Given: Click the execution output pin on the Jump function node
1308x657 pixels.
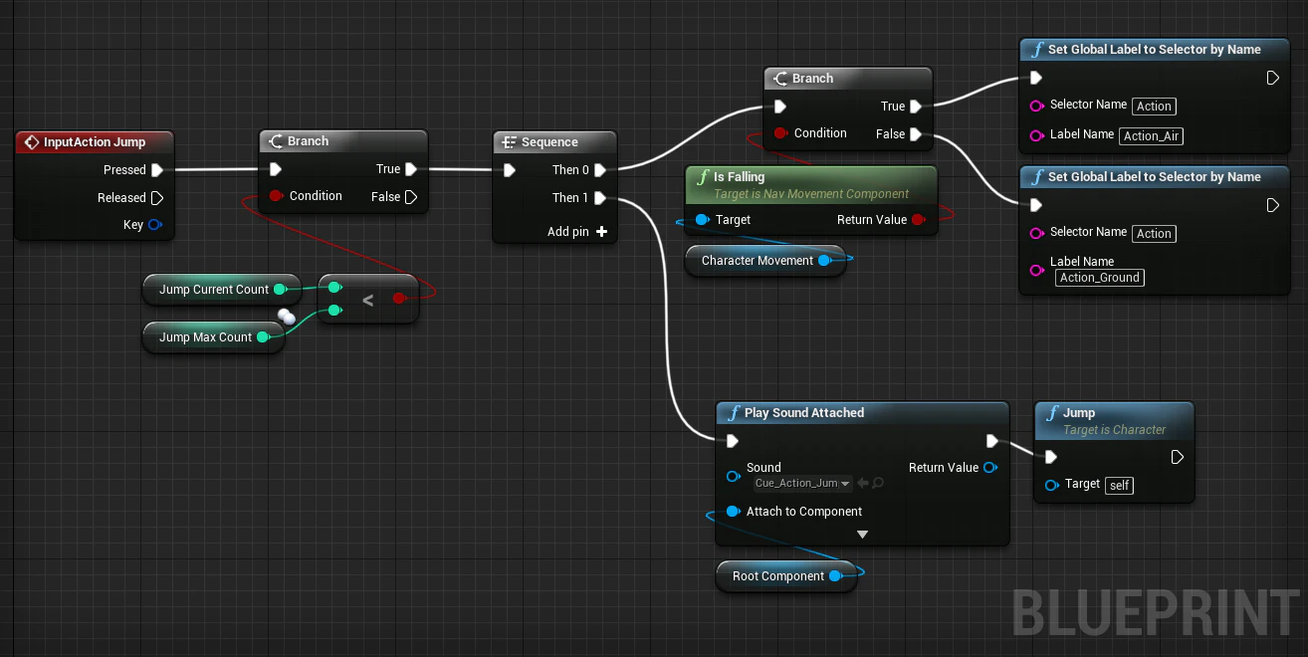Looking at the screenshot, I should [x=1177, y=457].
